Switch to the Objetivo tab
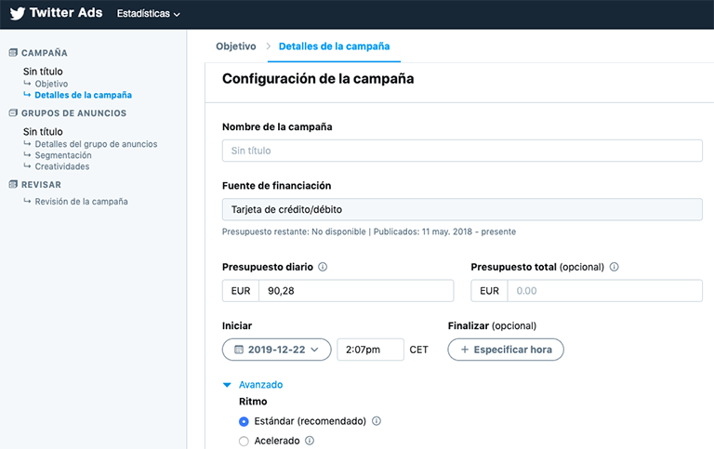 (235, 46)
